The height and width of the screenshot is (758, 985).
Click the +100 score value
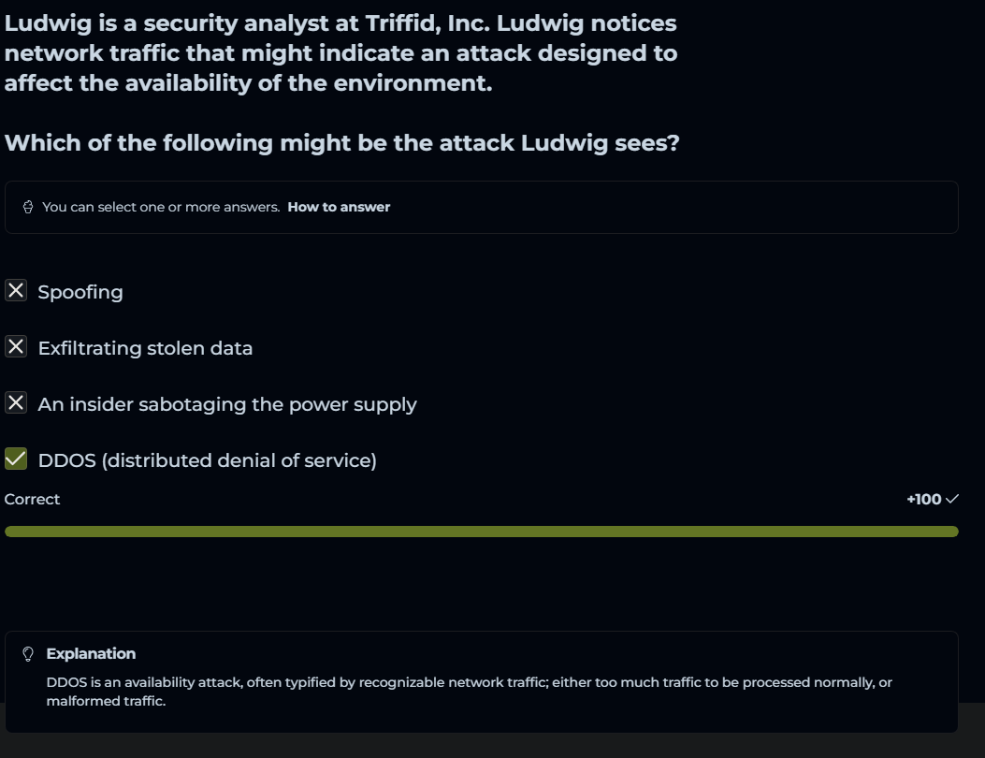tap(923, 500)
